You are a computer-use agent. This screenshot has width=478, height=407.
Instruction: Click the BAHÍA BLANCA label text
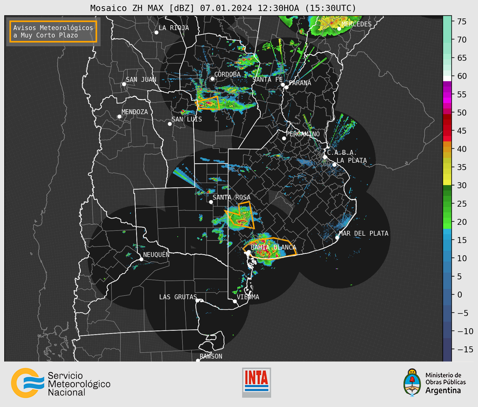click(x=273, y=247)
